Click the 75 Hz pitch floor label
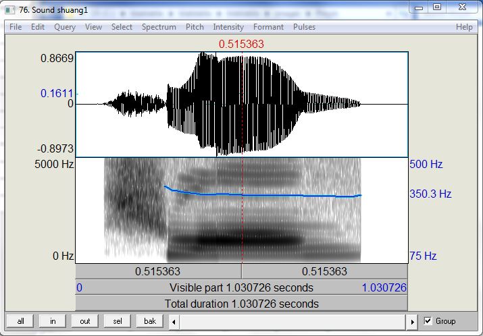The width and height of the screenshot is (483, 336). point(423,256)
